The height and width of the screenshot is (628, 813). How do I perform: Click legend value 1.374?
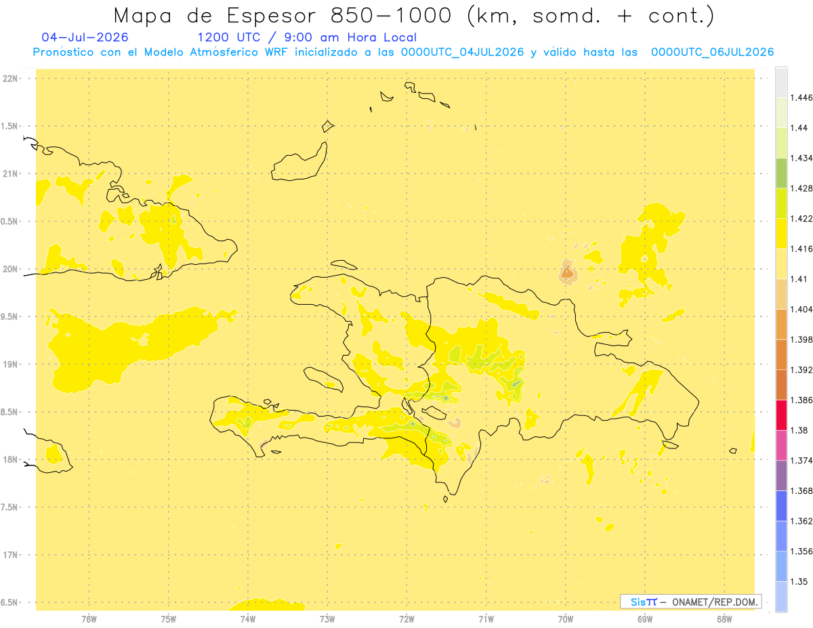point(803,461)
